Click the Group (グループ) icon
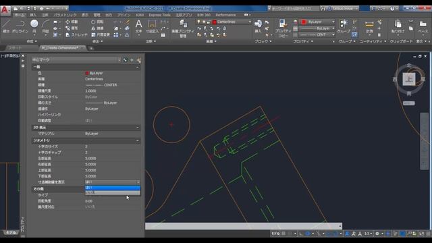Viewport: 432px width, 243px height. coord(344,26)
